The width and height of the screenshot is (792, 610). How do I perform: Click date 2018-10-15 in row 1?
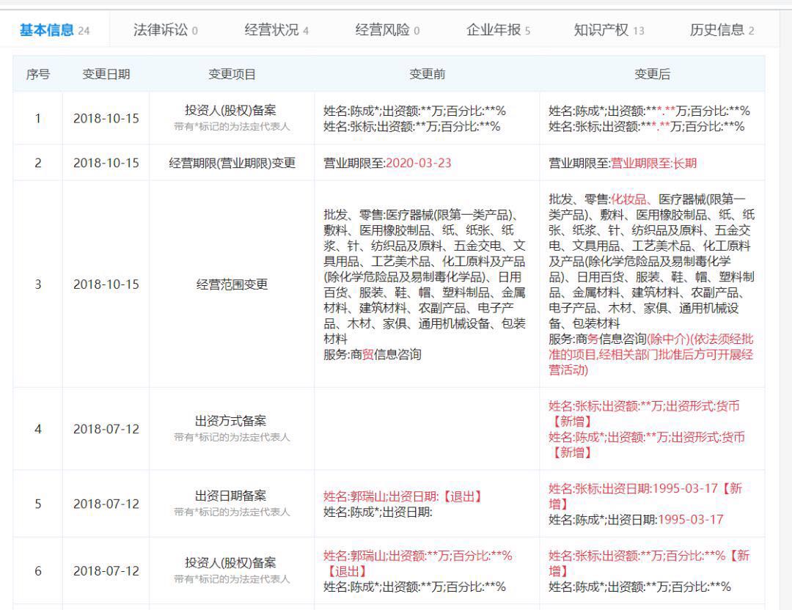click(x=106, y=119)
